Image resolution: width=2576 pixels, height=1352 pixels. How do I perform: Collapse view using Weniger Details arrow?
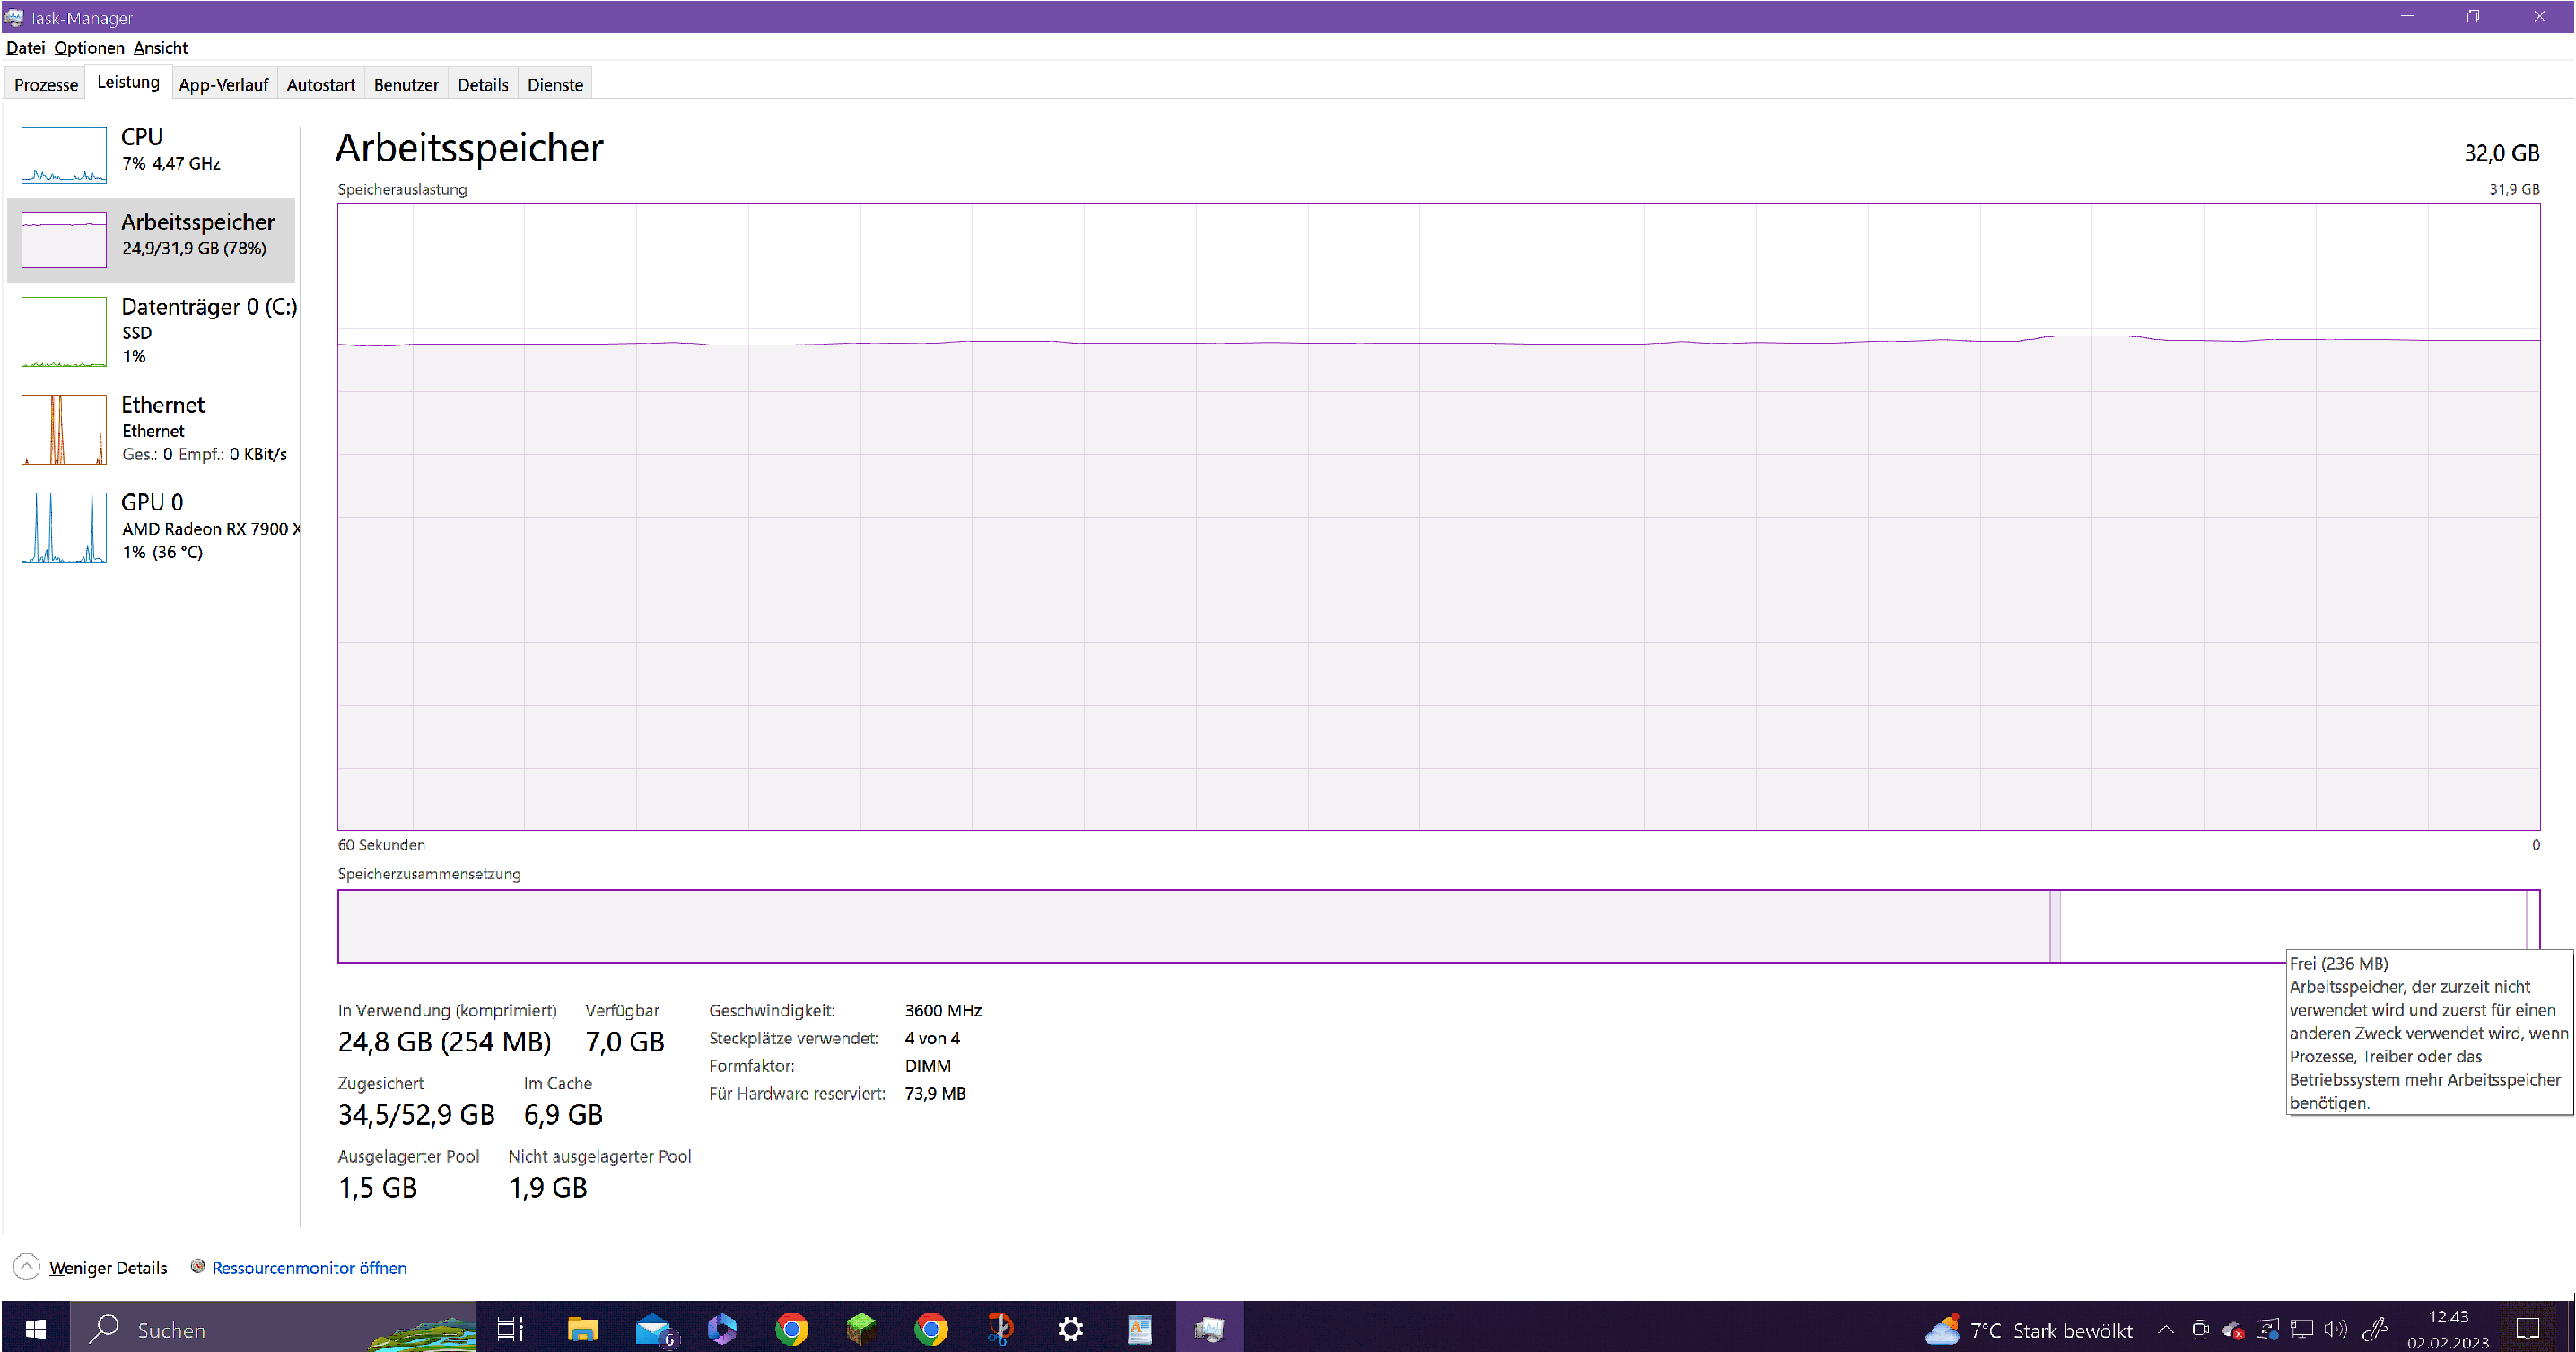tap(27, 1267)
